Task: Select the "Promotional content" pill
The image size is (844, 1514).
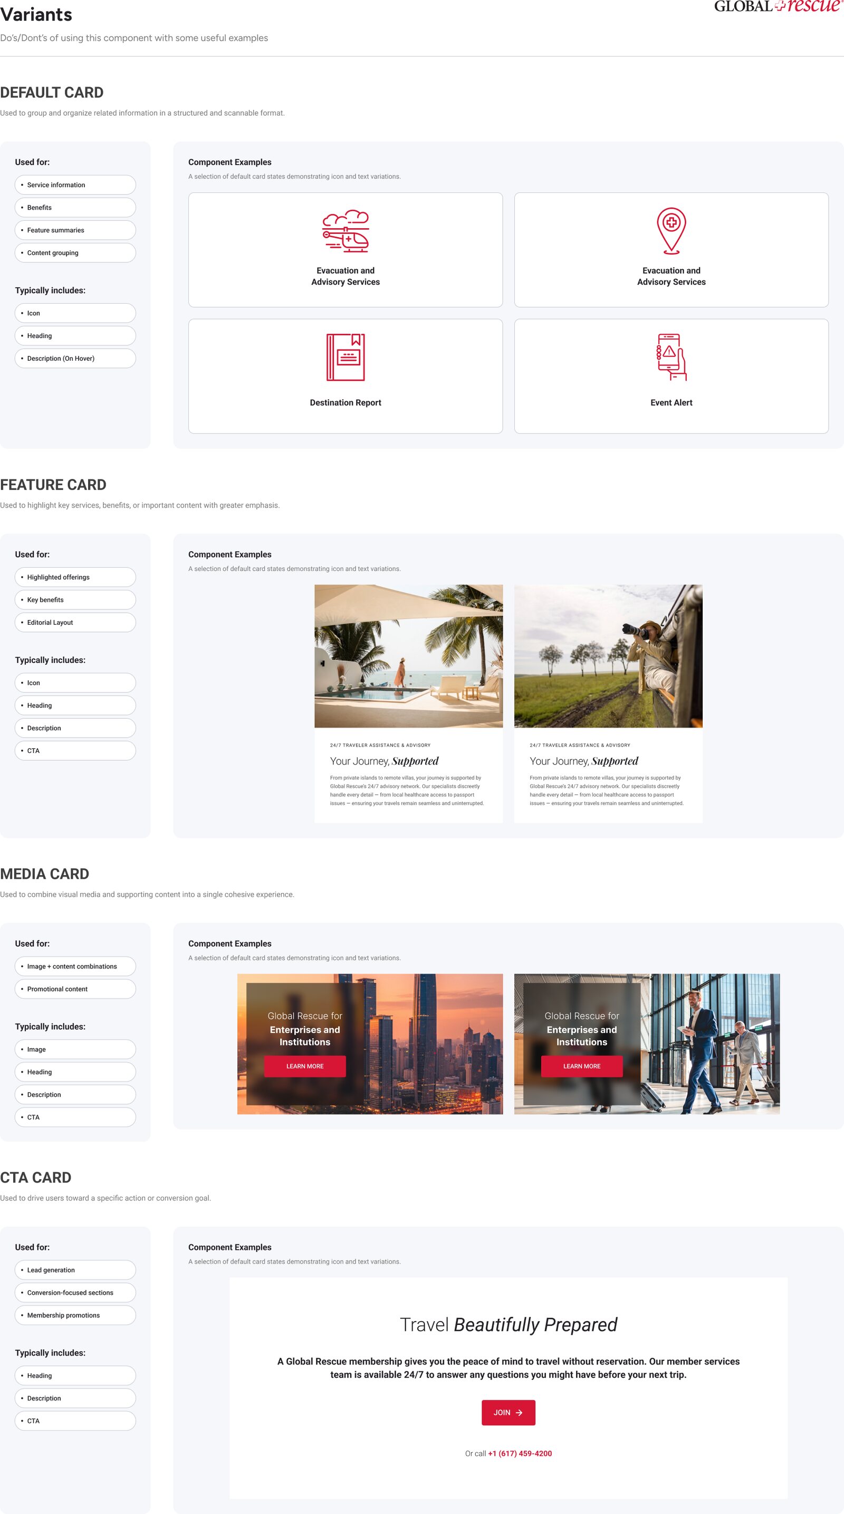Action: click(x=75, y=989)
